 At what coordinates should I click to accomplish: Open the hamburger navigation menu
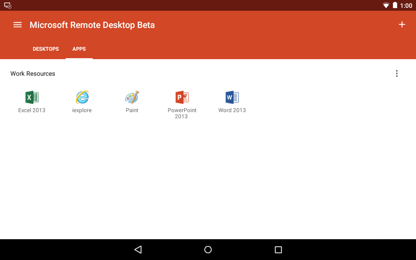[x=18, y=25]
